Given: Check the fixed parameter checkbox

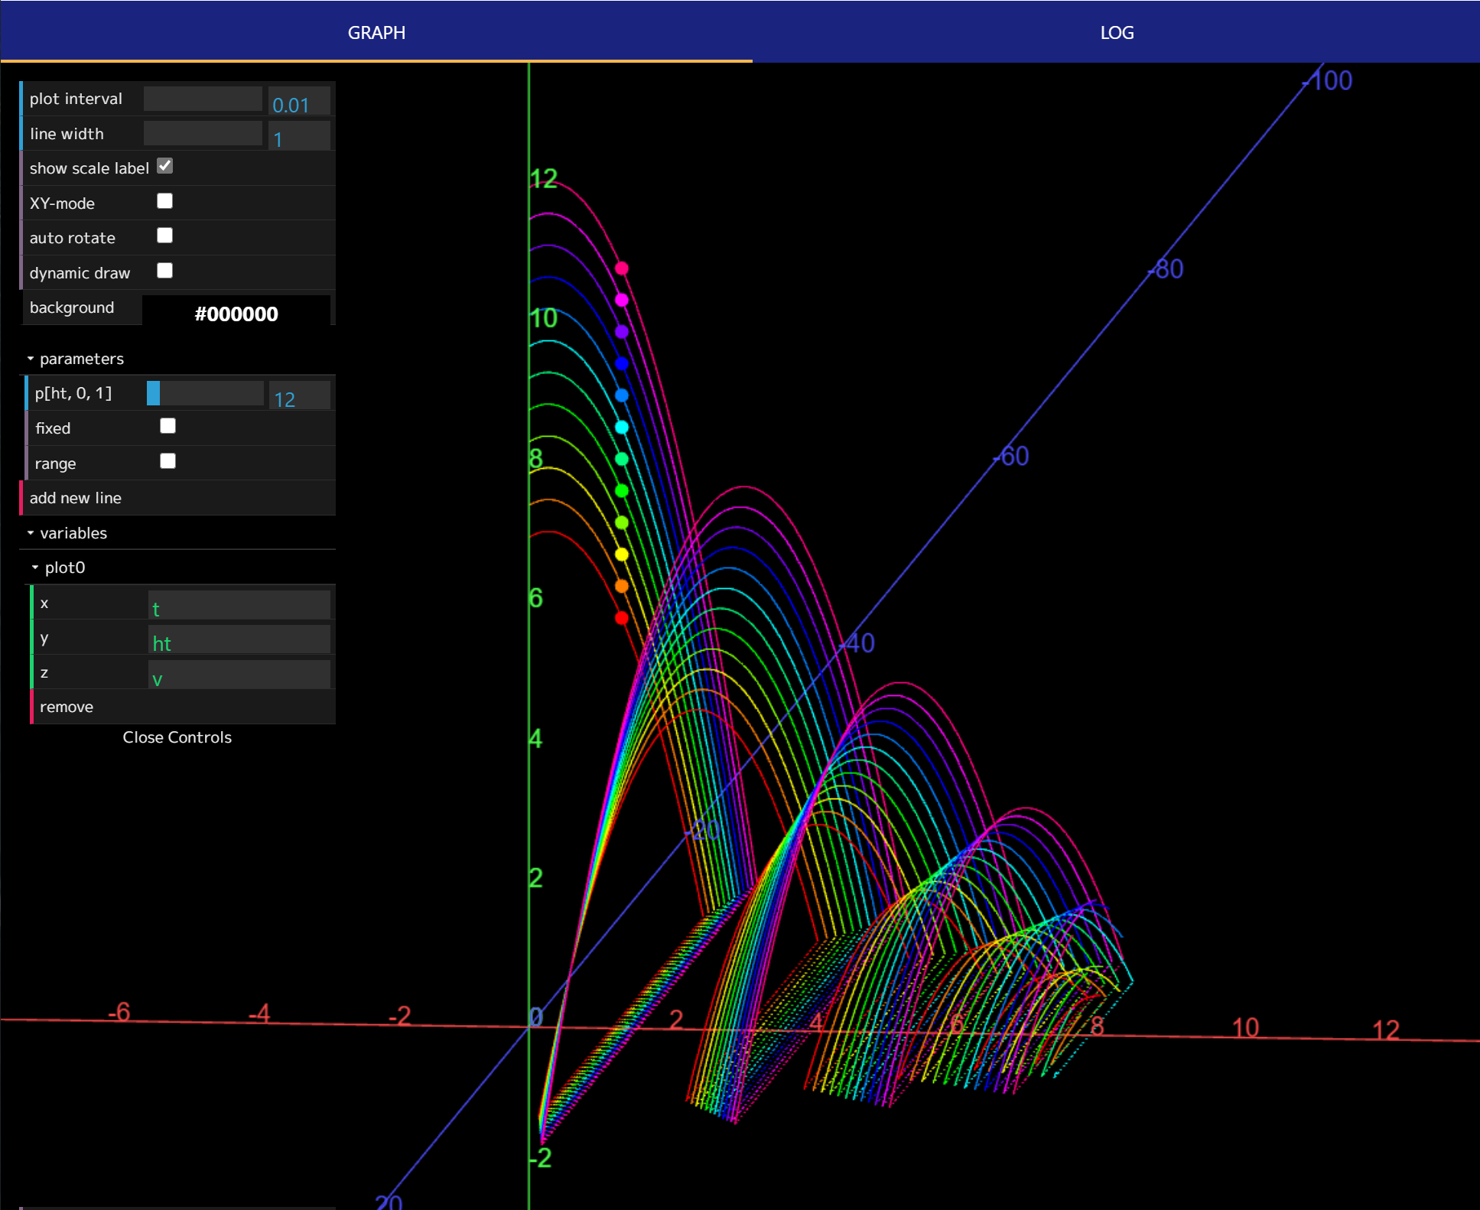Looking at the screenshot, I should pos(168,426).
